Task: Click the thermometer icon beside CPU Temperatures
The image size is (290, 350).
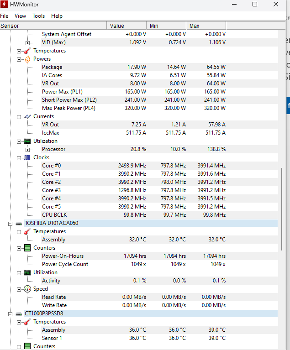Action: click(x=27, y=51)
